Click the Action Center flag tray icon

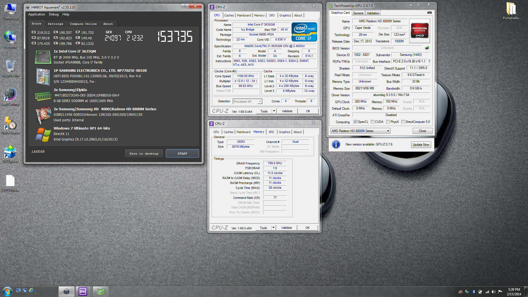(x=500, y=292)
